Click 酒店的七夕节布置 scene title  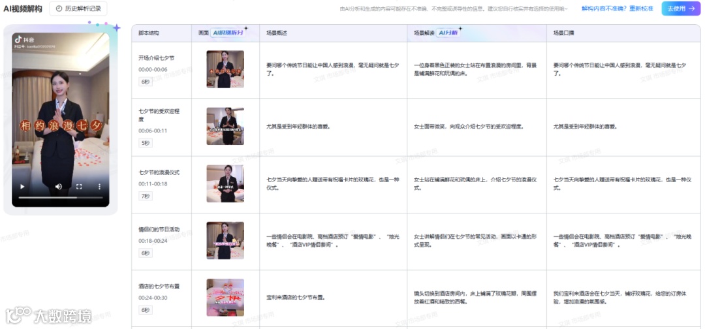pos(159,287)
